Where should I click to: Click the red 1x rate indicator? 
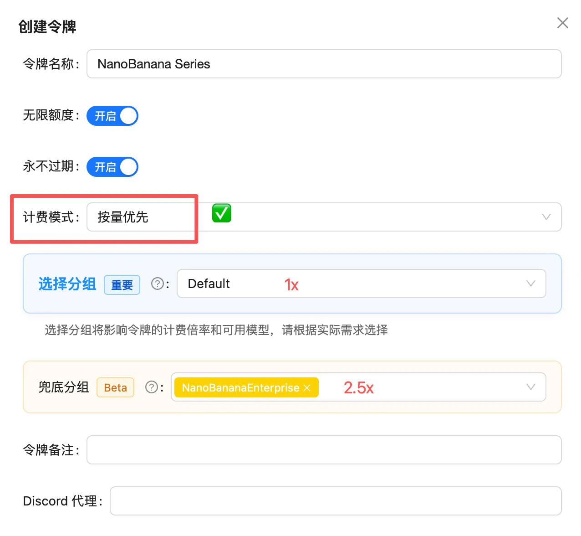click(x=291, y=284)
